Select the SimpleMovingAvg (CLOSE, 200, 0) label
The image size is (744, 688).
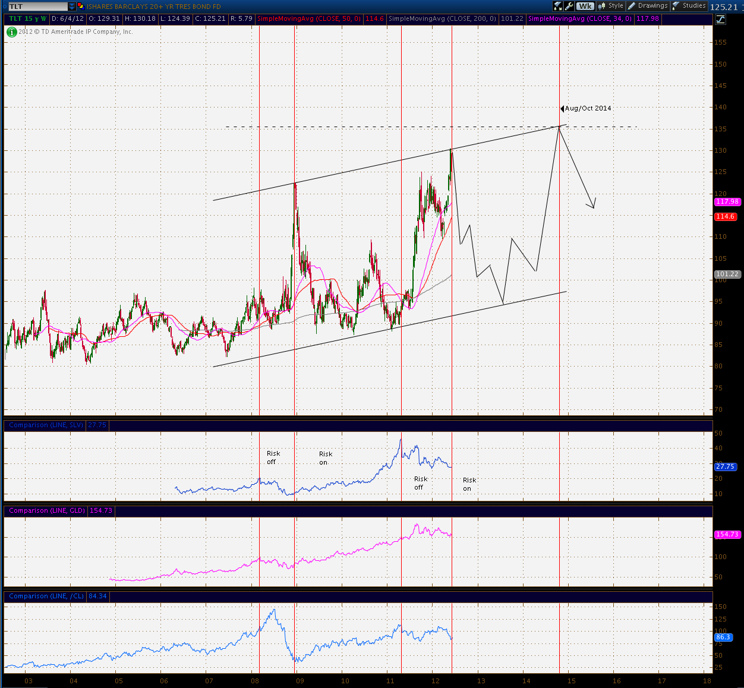point(443,19)
